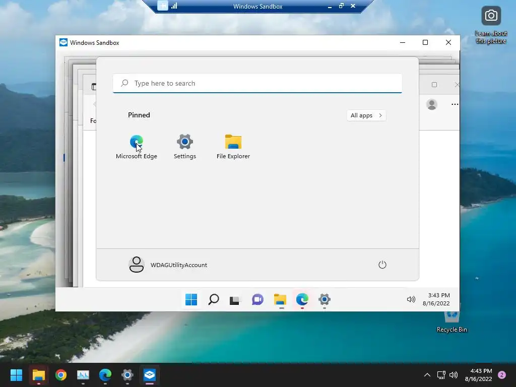Image resolution: width=516 pixels, height=387 pixels.
Task: Click the host network tray icon
Action: [x=441, y=375]
